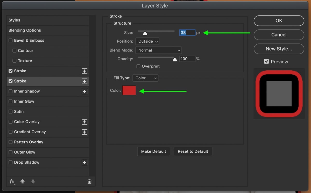Open the Position dropdown
311x193 pixels.
click(x=147, y=41)
